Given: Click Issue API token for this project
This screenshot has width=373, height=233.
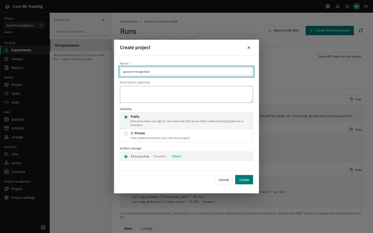Looking at the screenshot, I should [x=340, y=56].
